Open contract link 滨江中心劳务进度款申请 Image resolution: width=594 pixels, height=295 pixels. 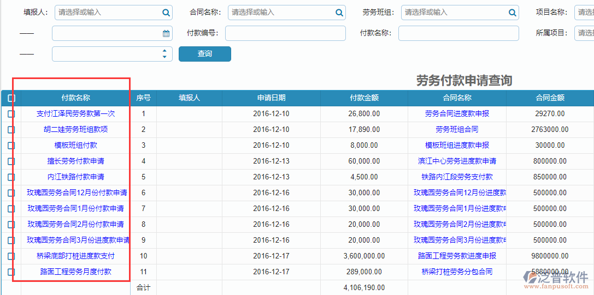tap(457, 161)
